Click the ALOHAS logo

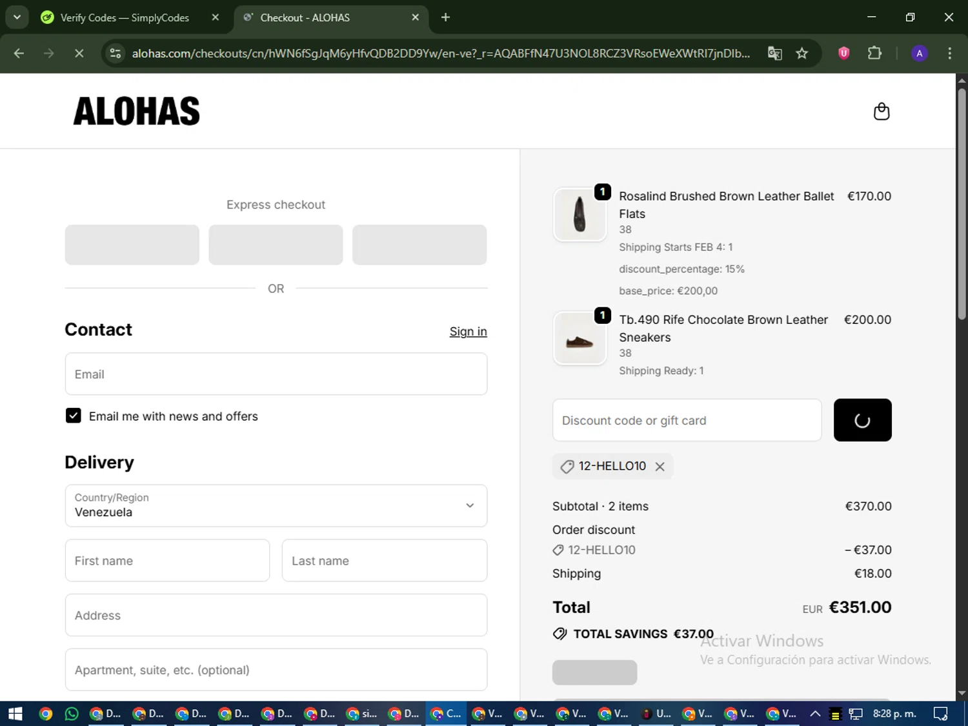pos(137,111)
